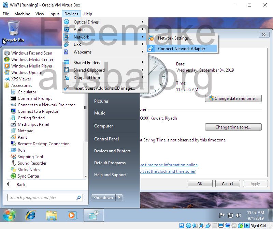Click display indicator in VirtualBox status bar

tap(221, 226)
